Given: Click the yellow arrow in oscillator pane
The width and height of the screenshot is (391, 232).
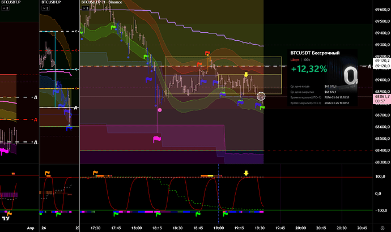Looking at the screenshot, I should point(246,173).
